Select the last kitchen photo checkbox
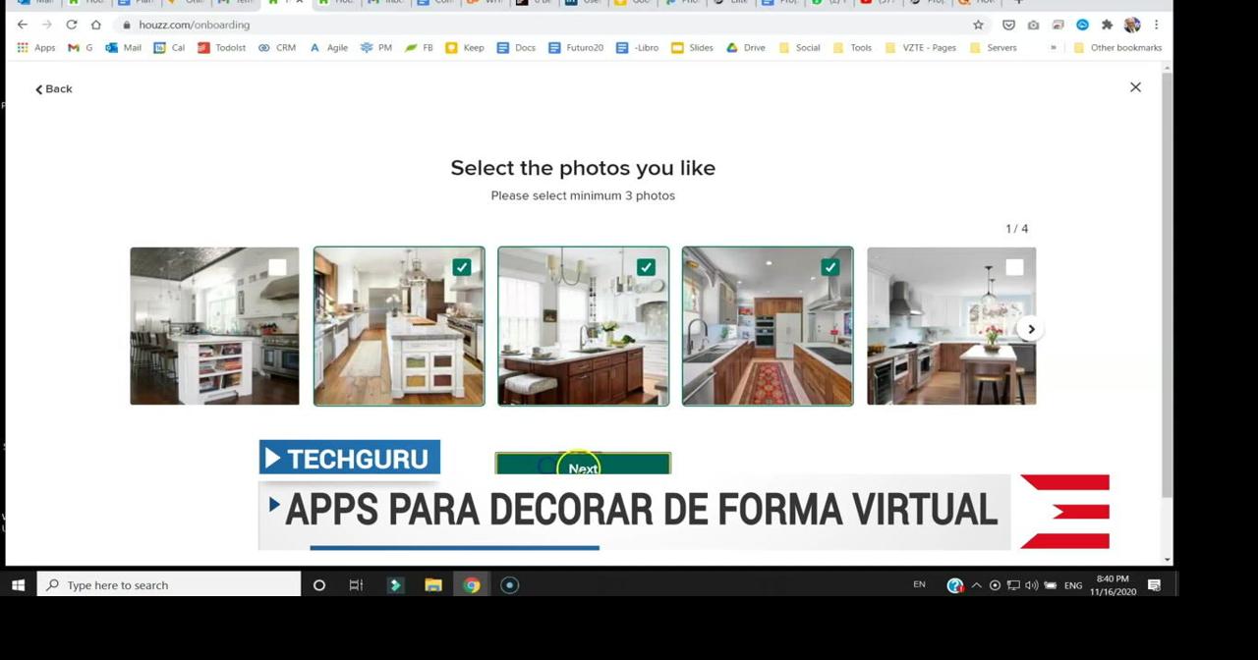This screenshot has width=1258, height=660. [1013, 266]
